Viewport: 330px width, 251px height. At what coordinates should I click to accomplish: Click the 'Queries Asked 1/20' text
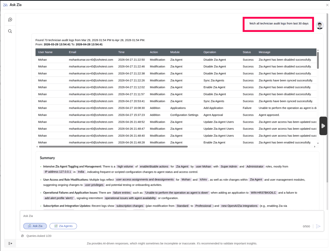pyautogui.click(x=39, y=236)
